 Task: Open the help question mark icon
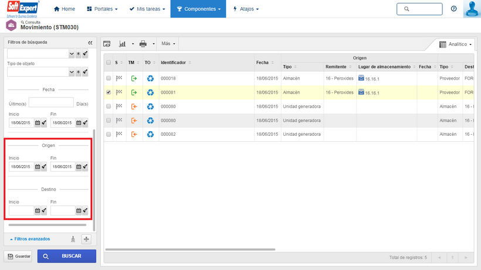(453, 9)
